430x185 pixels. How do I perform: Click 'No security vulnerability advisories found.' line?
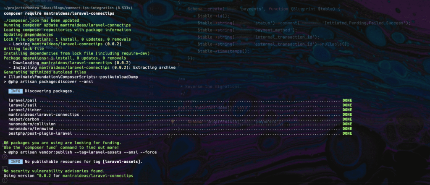click(x=54, y=171)
